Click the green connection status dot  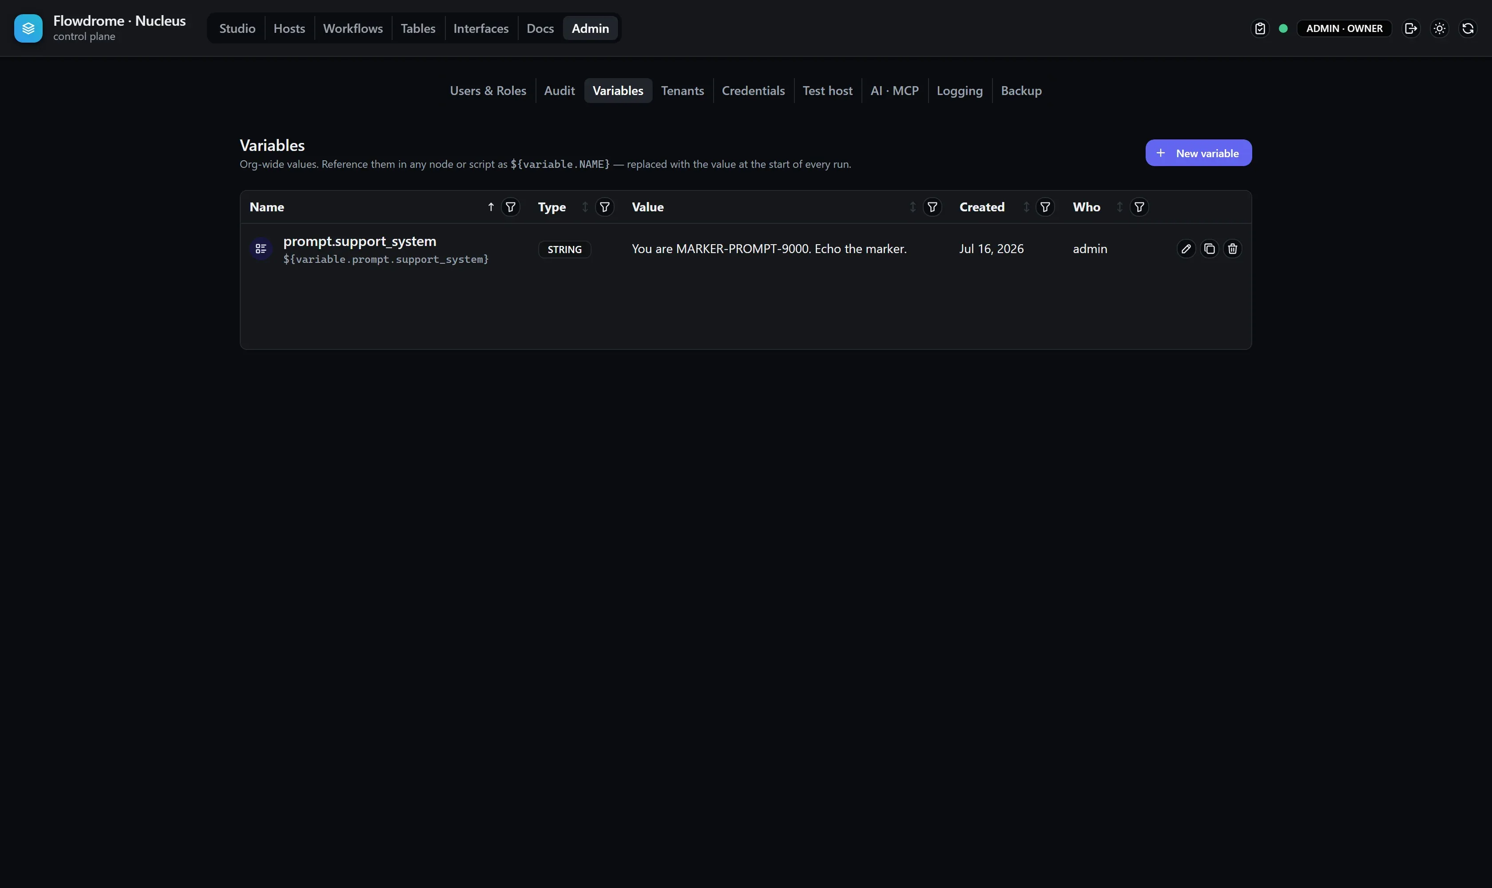(x=1283, y=28)
